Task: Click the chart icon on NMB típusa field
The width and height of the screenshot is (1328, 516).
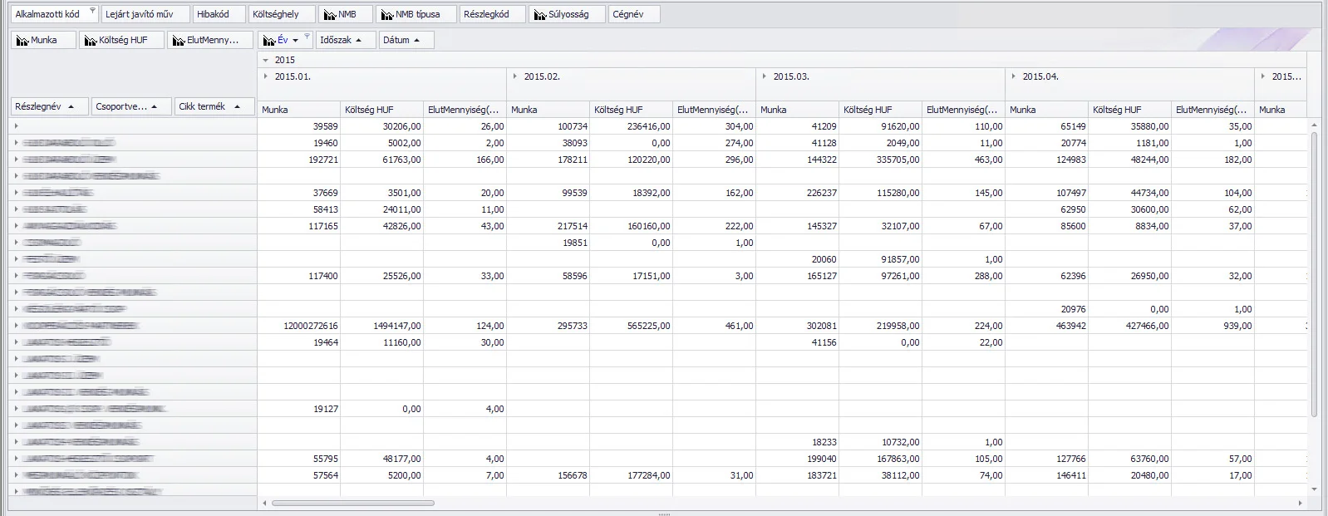Action: point(386,15)
